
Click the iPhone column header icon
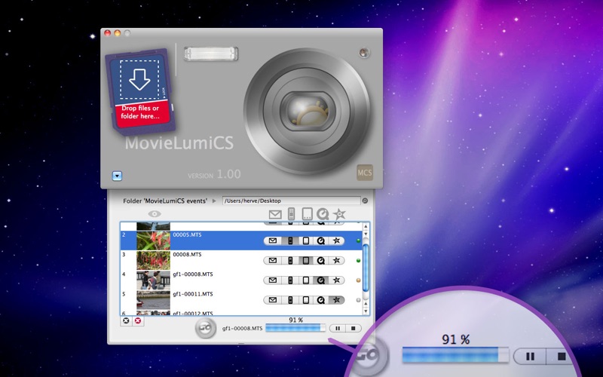[291, 214]
